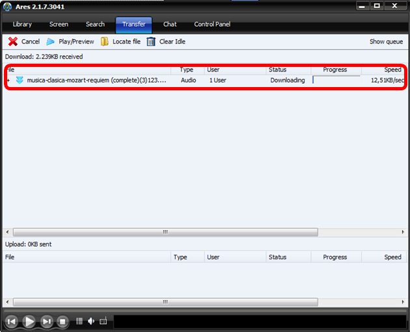Click the download progress bar of musica-clasica
410x332 pixels.
pyautogui.click(x=336, y=80)
